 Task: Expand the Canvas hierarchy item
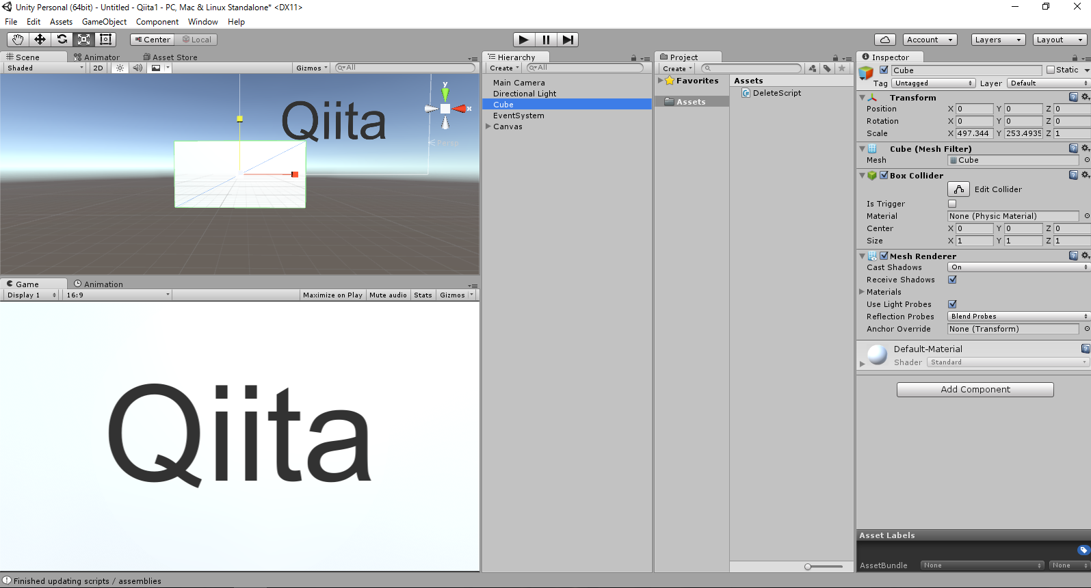[488, 126]
